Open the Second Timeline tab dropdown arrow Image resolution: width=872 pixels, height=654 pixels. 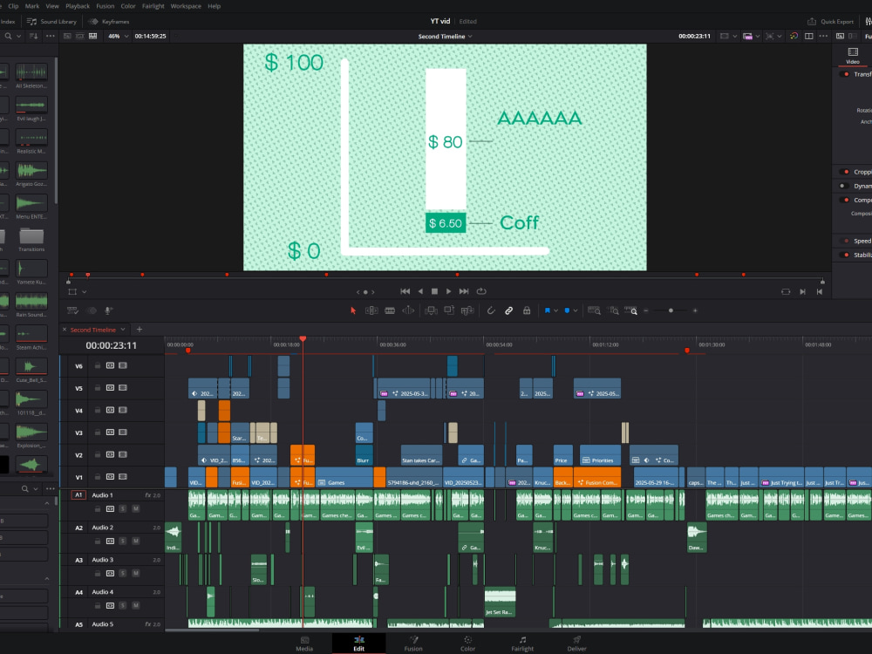[x=123, y=330]
